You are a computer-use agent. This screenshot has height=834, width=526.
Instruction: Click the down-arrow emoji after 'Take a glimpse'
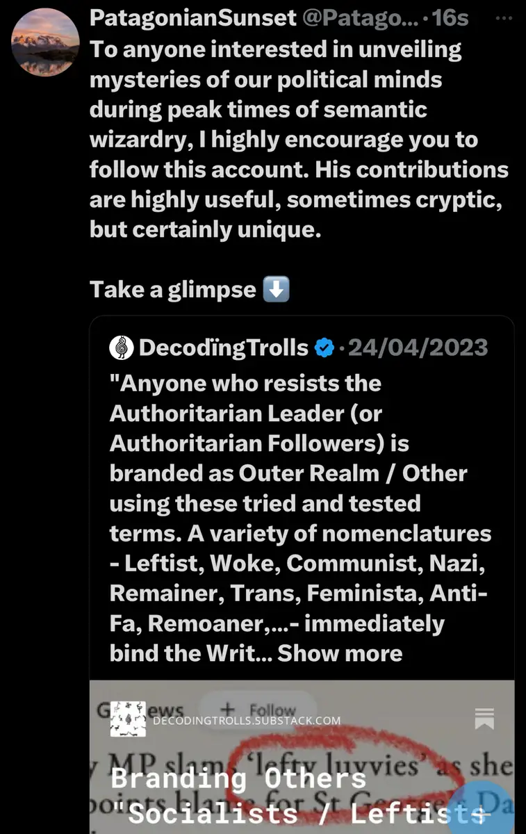[x=276, y=289]
